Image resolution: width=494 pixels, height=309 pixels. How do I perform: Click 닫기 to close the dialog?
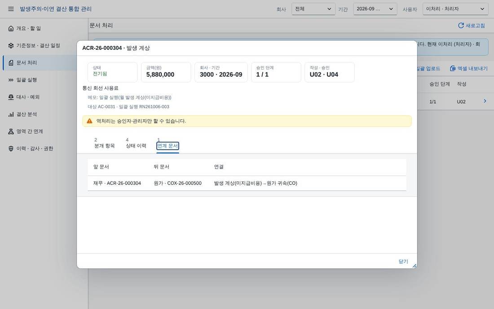[403, 261]
